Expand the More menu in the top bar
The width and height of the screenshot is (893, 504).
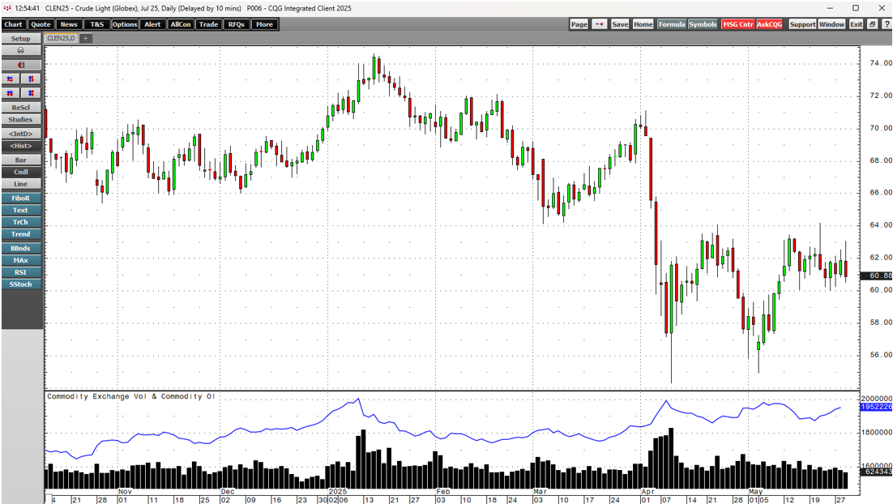coord(264,24)
